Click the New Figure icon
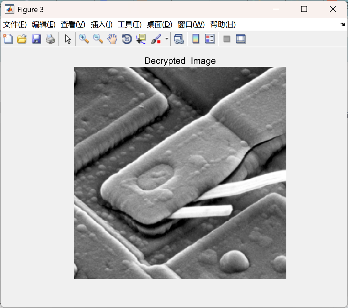The height and width of the screenshot is (308, 348). point(8,39)
